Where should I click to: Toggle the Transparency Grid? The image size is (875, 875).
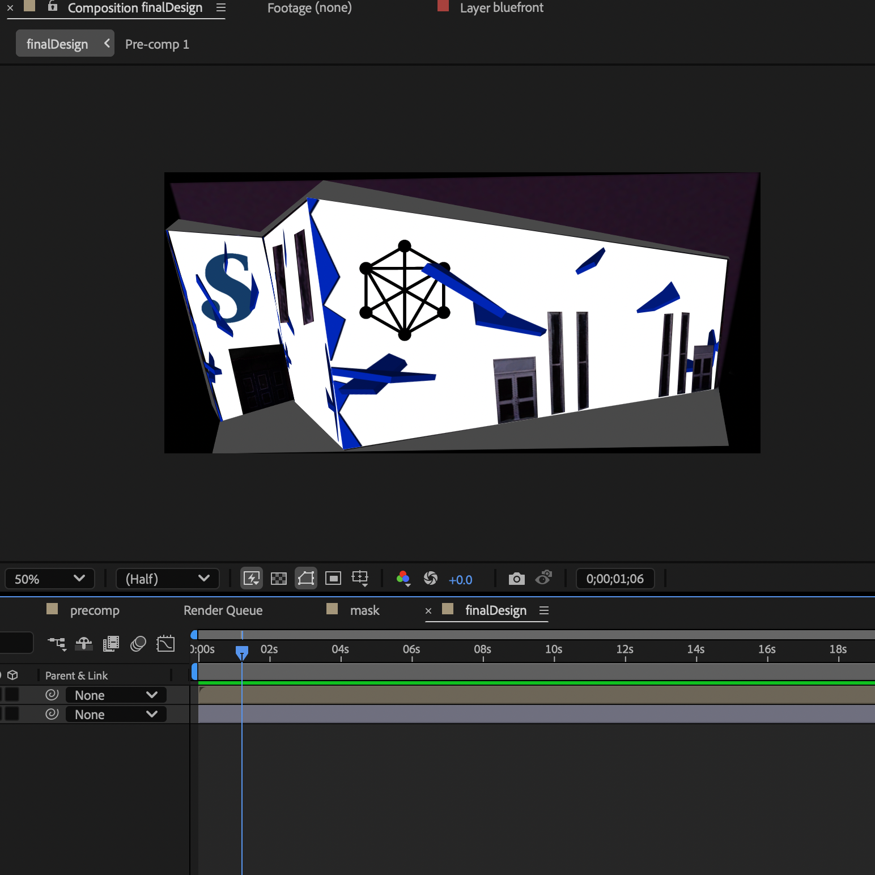(x=279, y=578)
